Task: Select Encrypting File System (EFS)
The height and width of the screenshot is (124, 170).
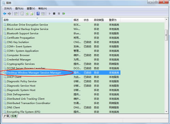Action: tap(61, 112)
